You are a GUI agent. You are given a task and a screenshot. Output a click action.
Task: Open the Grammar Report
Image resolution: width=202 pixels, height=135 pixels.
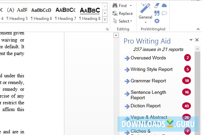click(x=148, y=81)
